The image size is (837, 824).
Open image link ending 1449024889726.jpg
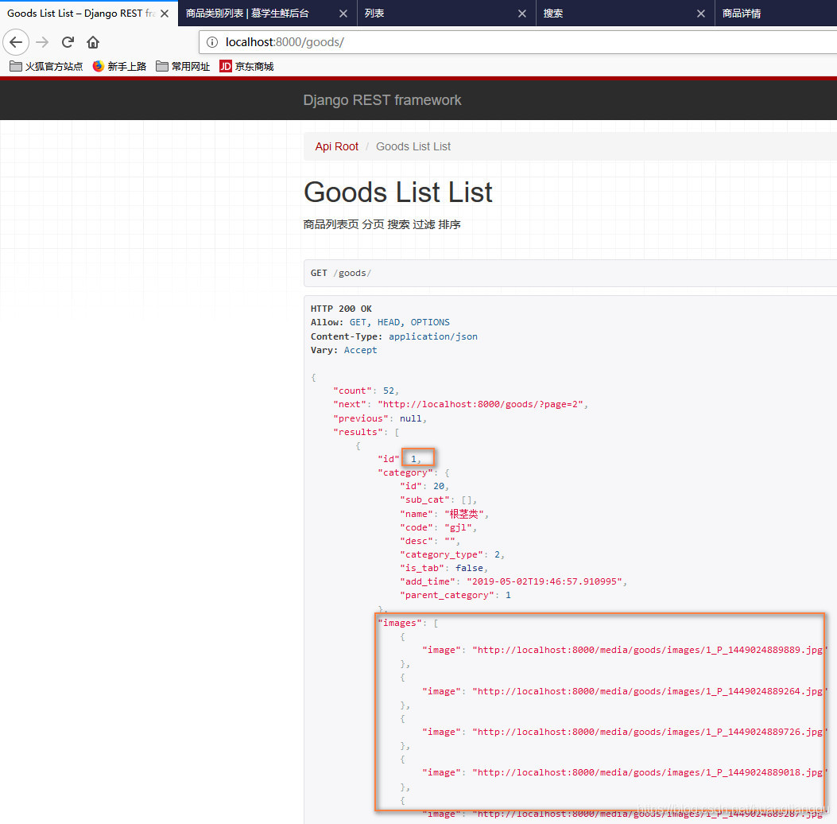click(649, 732)
